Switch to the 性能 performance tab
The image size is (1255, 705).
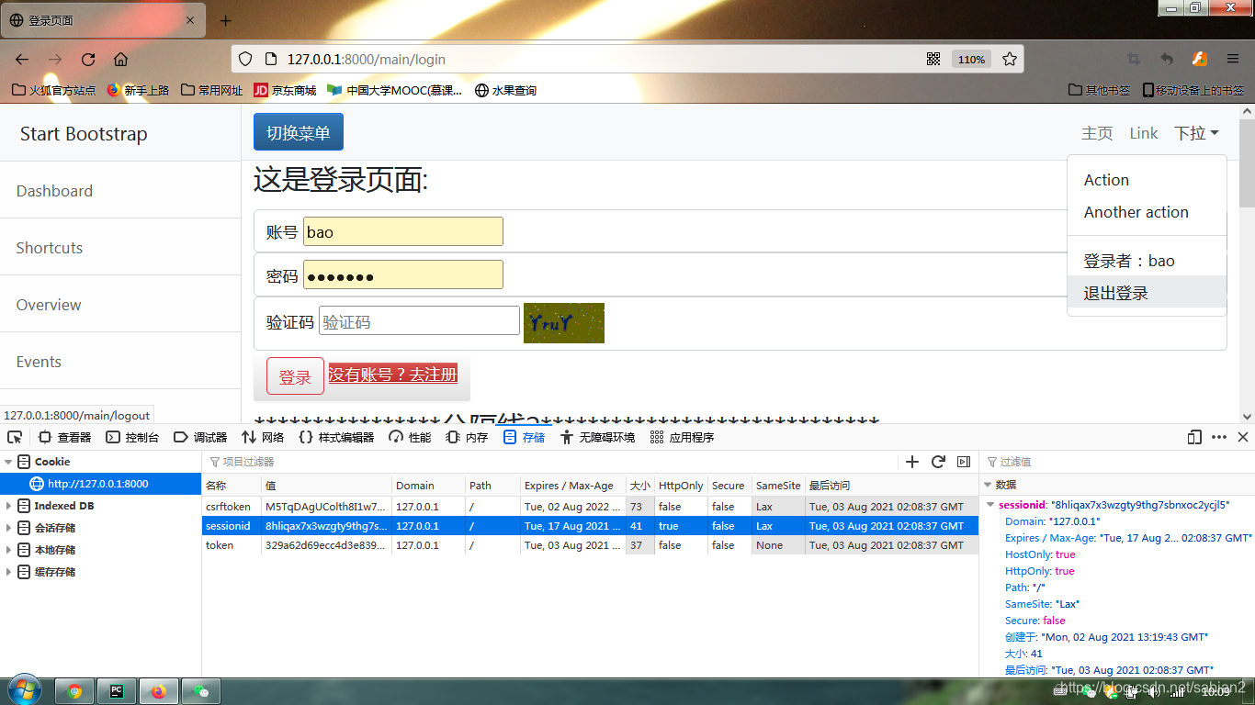coord(410,437)
